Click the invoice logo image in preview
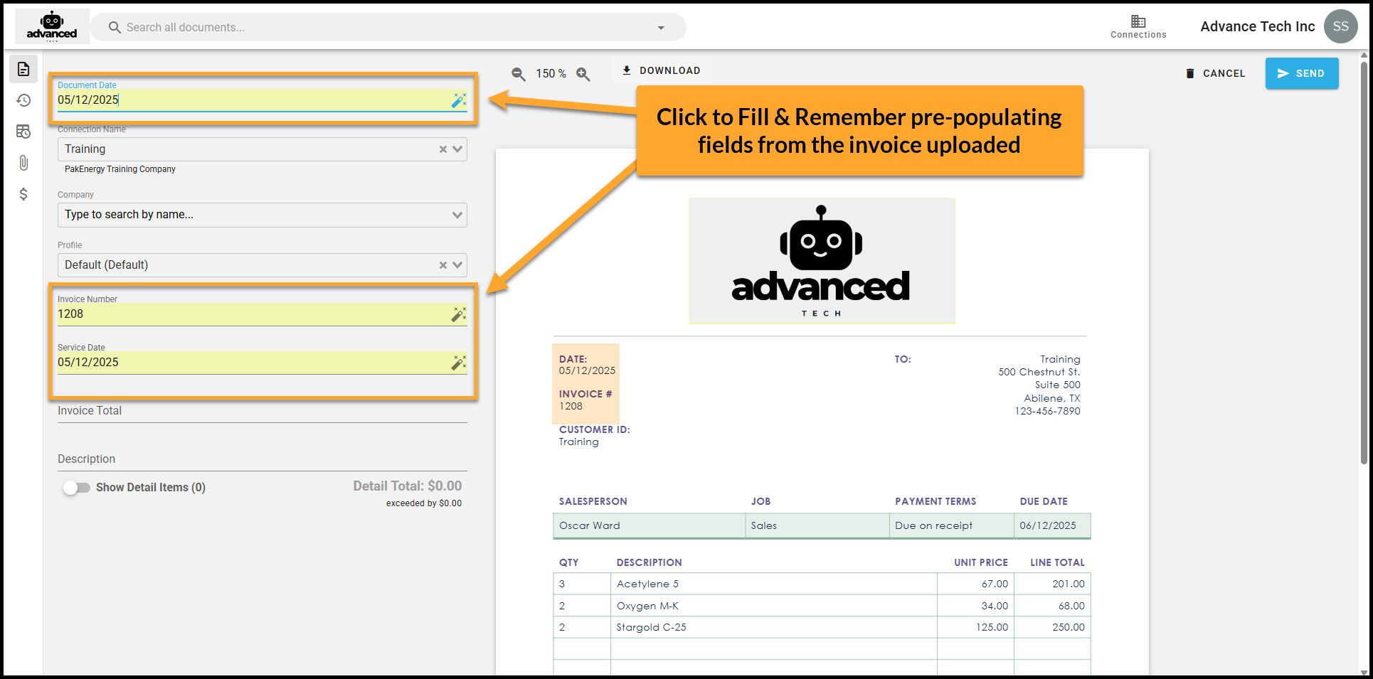 tap(822, 261)
